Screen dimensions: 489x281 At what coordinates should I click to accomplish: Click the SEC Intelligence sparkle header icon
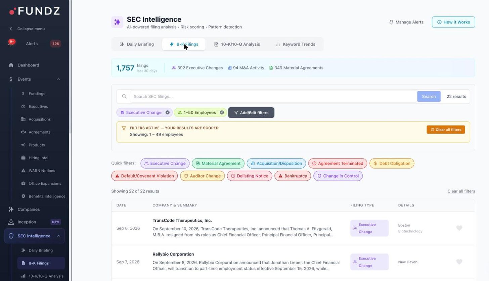[x=117, y=22]
